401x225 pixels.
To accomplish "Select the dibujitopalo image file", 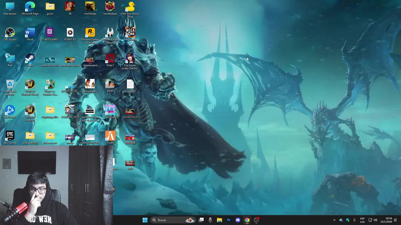I will (90, 86).
